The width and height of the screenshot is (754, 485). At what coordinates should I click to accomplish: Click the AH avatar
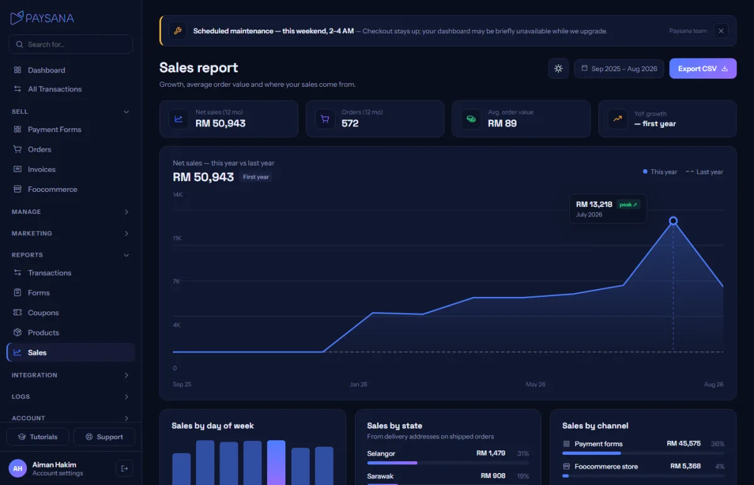coord(18,468)
